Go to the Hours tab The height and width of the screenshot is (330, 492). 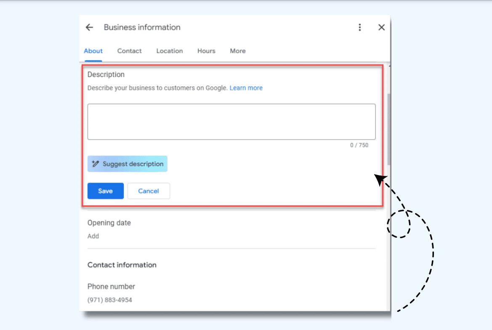(x=206, y=51)
